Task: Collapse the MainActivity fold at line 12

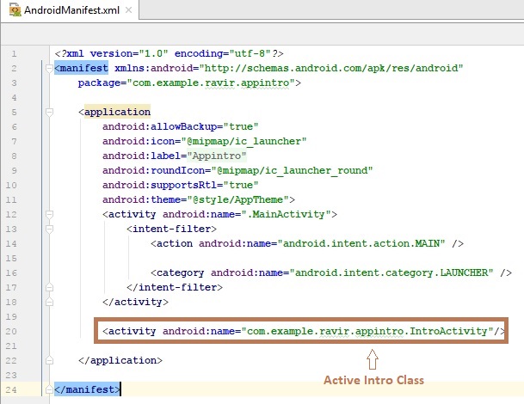Action: (49, 214)
